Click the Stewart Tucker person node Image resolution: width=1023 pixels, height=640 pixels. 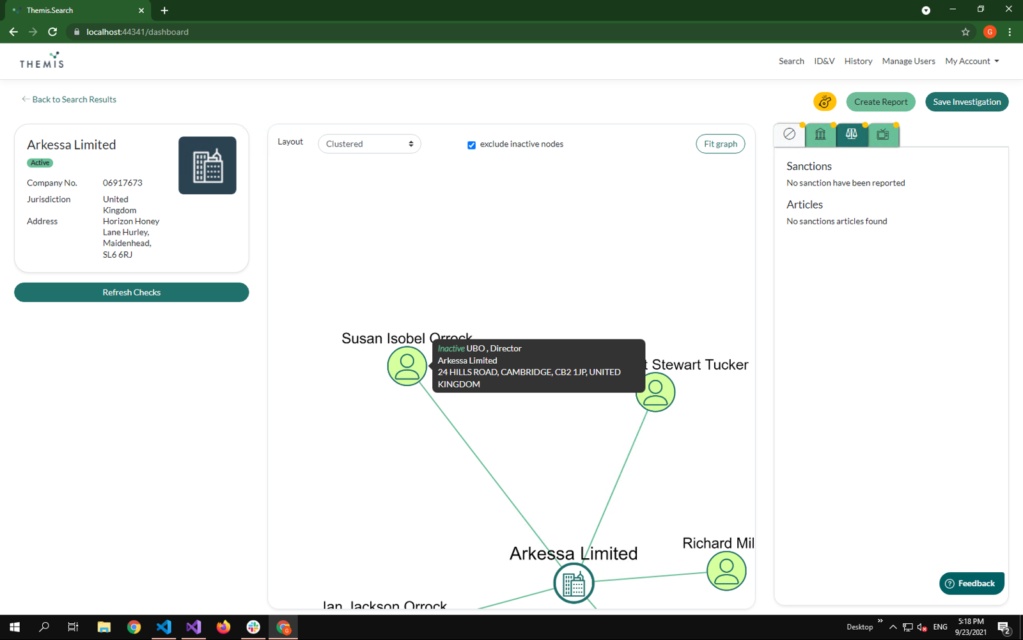656,393
